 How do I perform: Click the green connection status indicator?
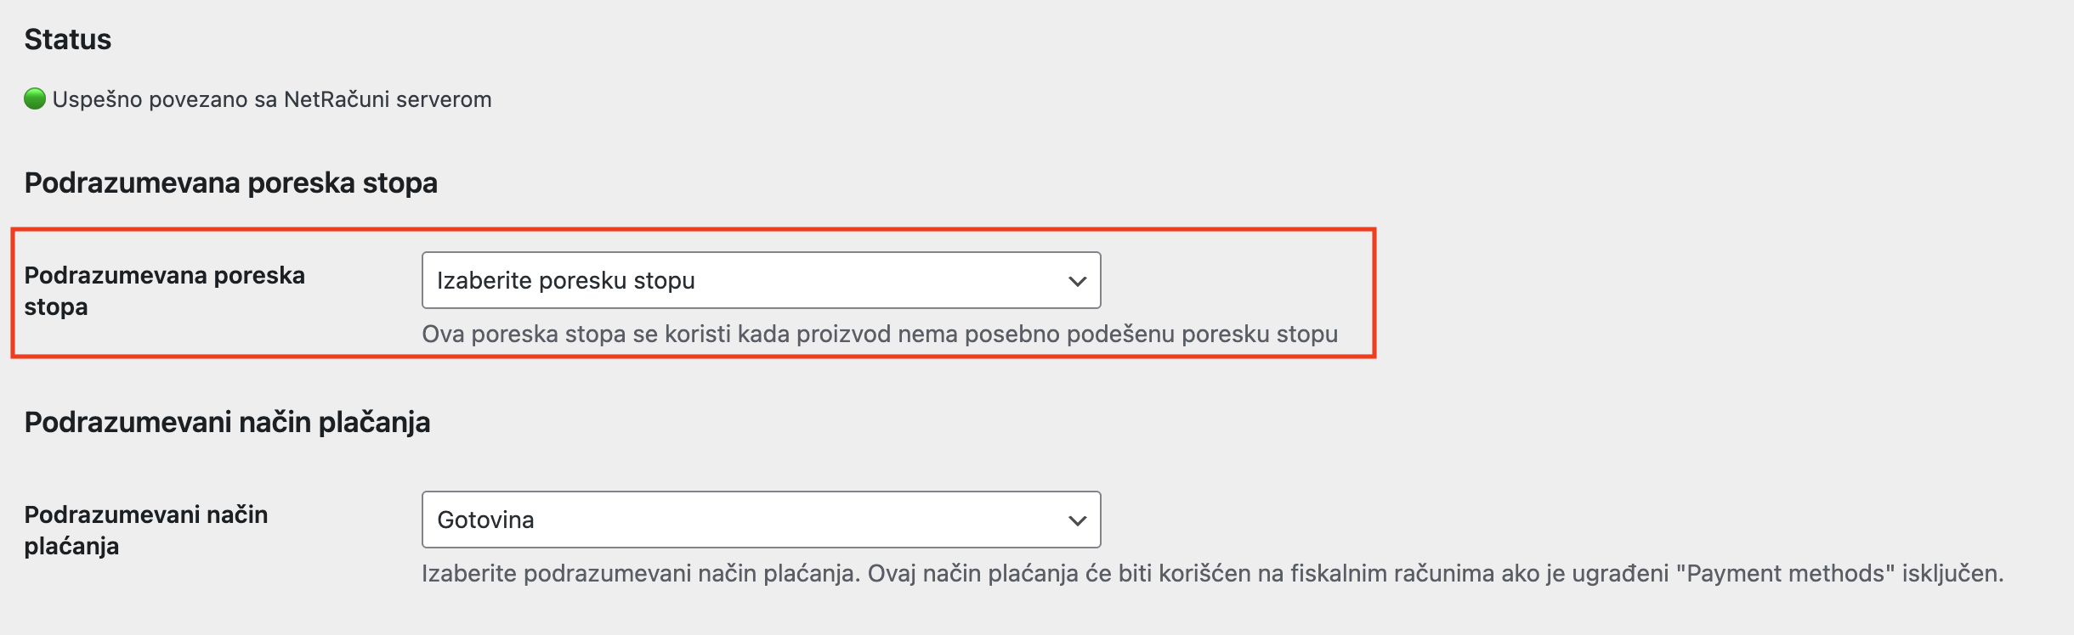(35, 98)
